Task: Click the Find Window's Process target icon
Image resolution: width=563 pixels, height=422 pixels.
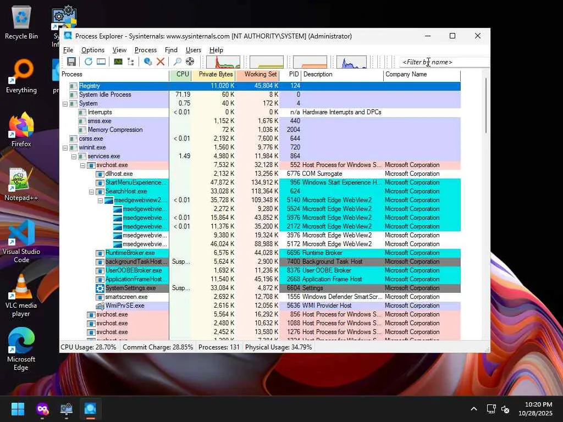Action: pos(190,62)
